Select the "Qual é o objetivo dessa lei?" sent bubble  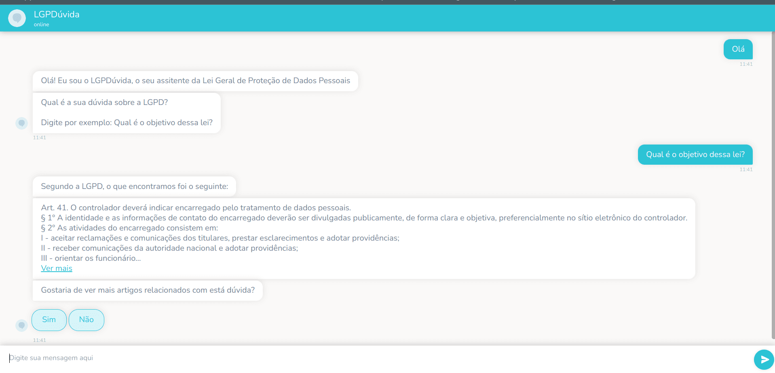point(695,155)
